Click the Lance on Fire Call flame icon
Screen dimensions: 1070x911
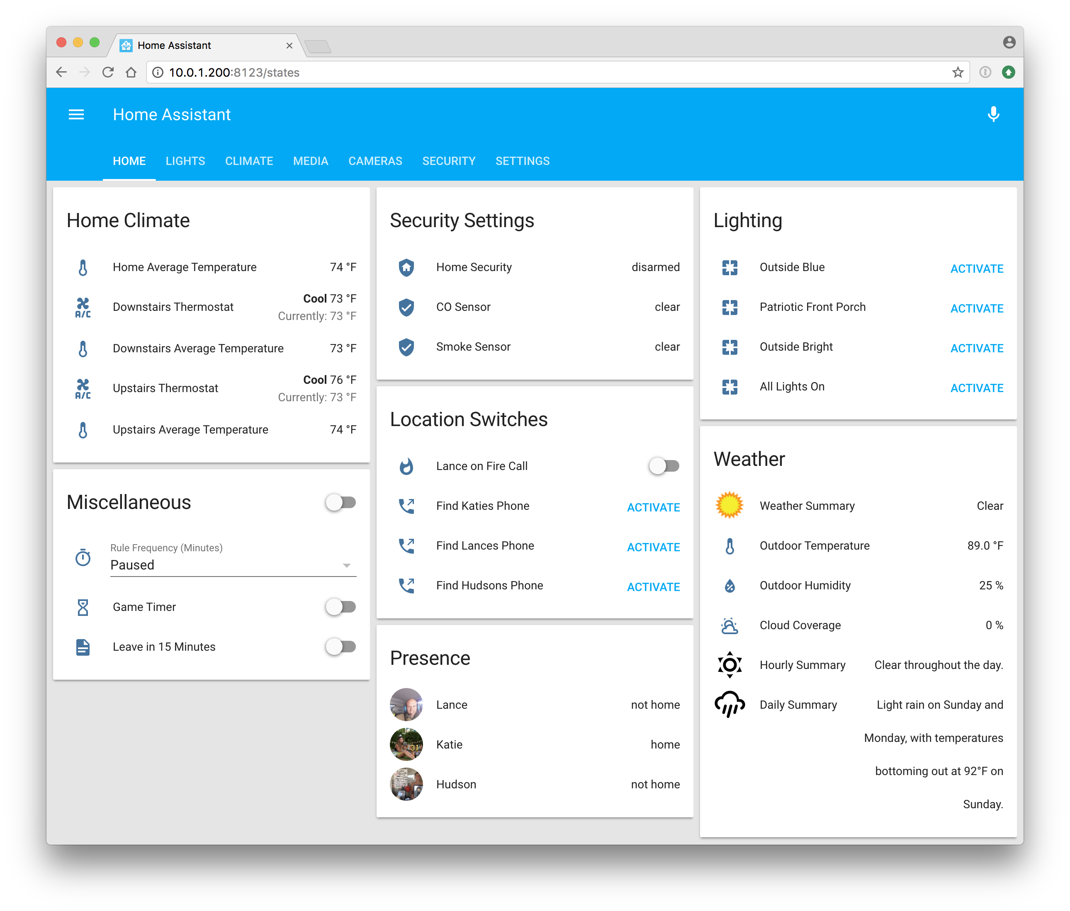pyautogui.click(x=406, y=466)
